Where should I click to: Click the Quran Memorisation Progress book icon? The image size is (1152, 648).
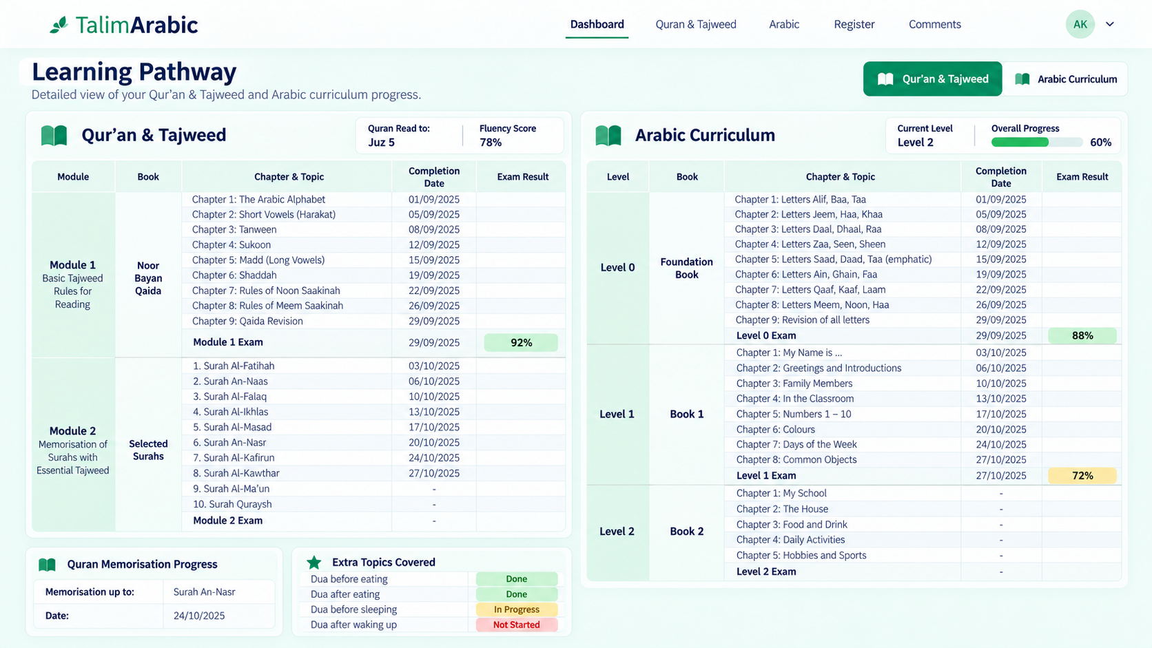[x=47, y=565]
